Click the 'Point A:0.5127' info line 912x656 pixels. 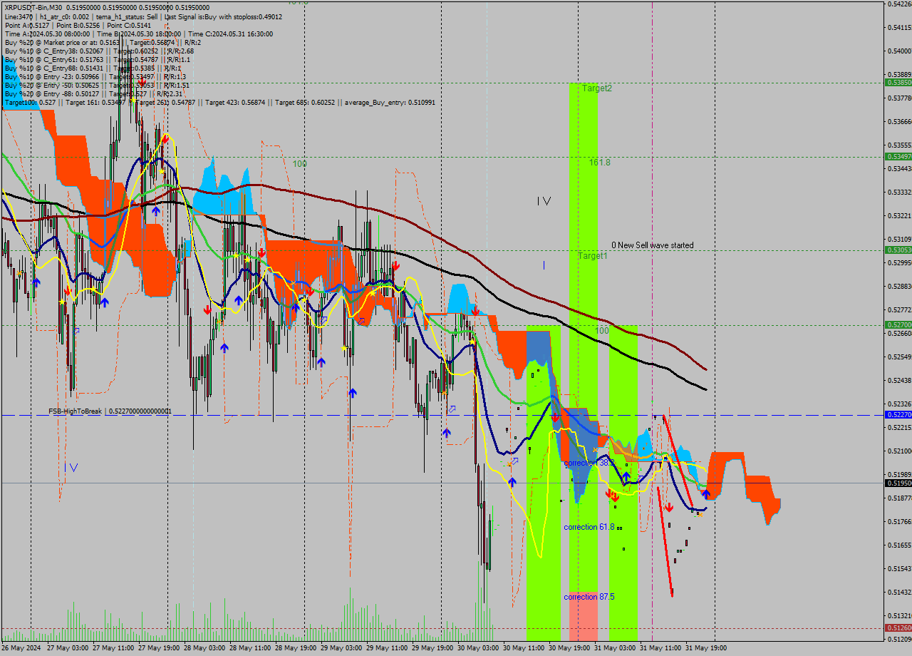pyautogui.click(x=26, y=25)
